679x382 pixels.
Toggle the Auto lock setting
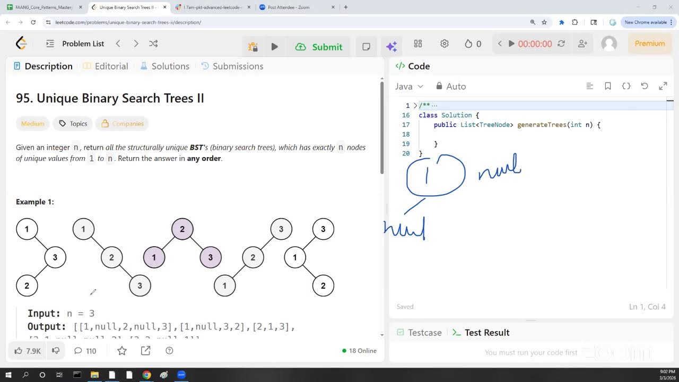point(451,86)
